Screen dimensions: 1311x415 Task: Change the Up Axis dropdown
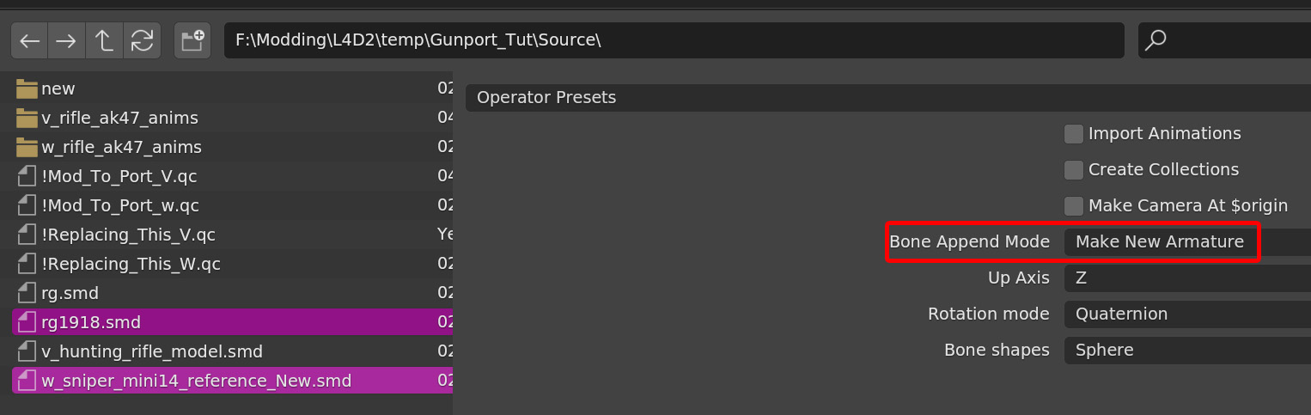(x=1186, y=278)
